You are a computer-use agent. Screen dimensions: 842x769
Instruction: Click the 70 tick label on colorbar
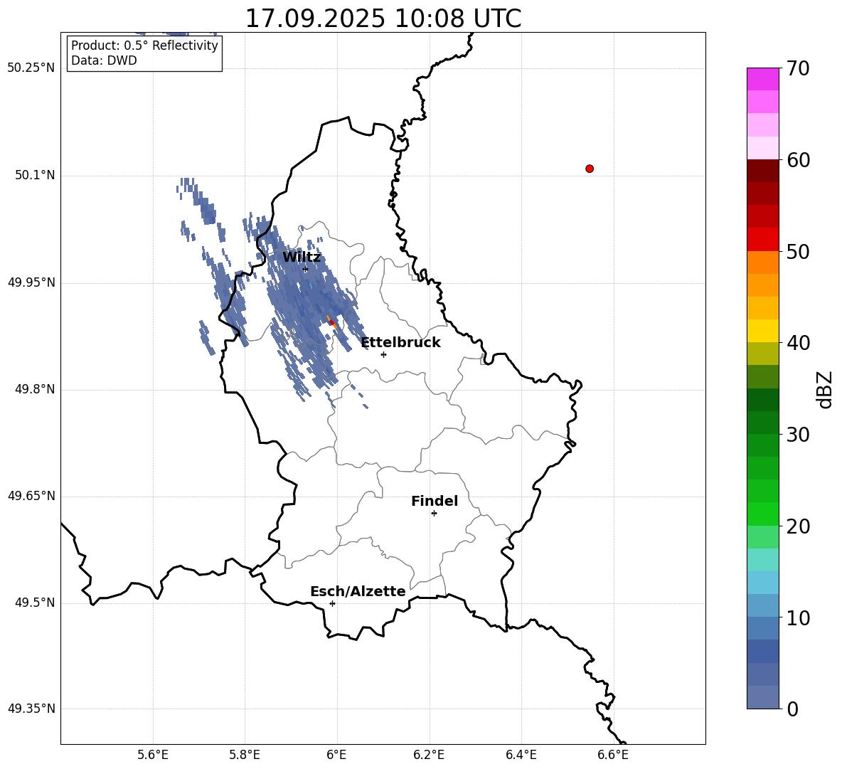(x=798, y=69)
